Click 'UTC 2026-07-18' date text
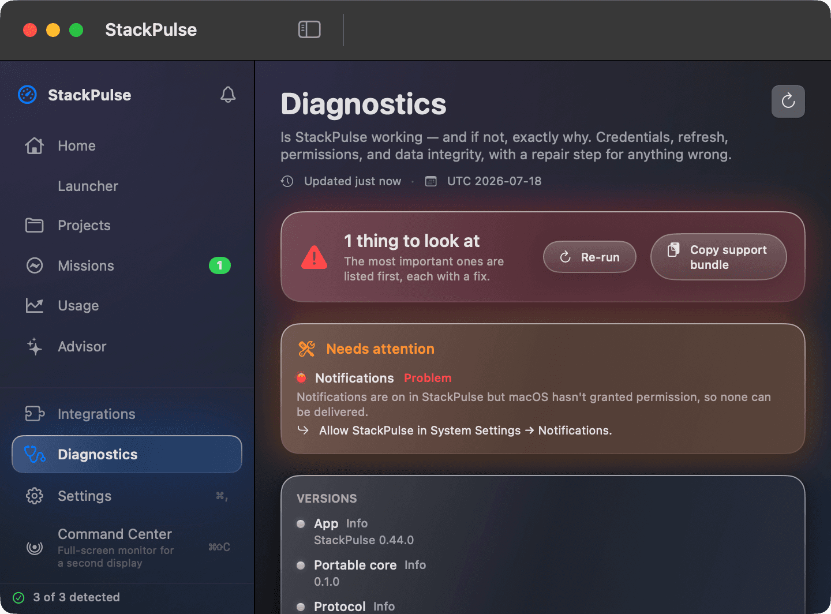 point(495,181)
